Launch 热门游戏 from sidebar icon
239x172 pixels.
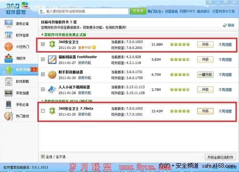tap(9, 116)
